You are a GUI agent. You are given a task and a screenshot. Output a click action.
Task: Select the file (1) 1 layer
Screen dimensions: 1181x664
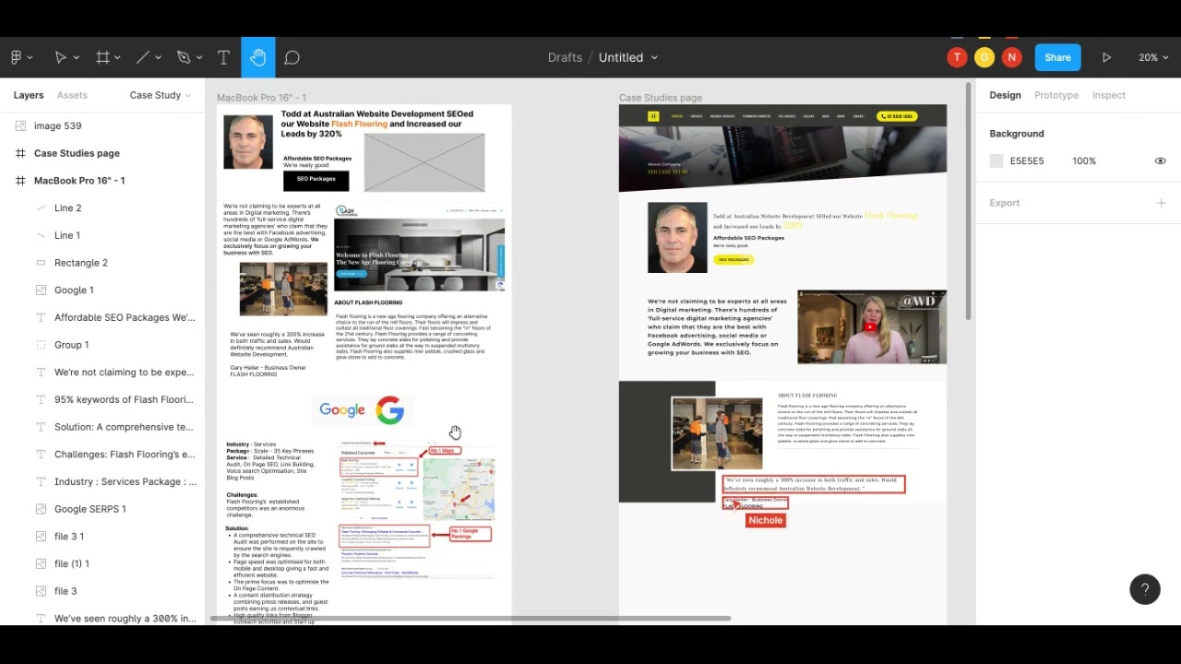click(x=102, y=563)
